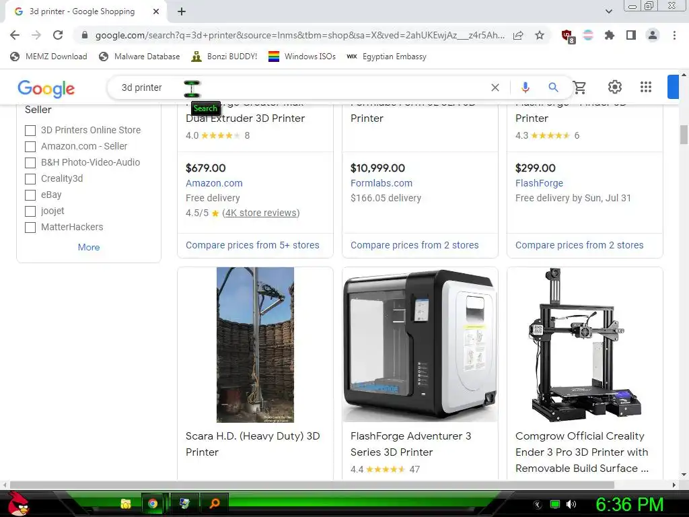Reload the current page
Screen dimensions: 689x517
coord(58,35)
